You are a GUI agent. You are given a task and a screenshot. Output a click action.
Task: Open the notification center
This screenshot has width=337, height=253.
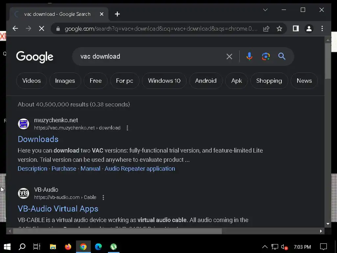tap(324, 247)
